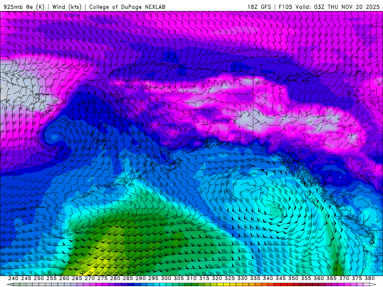383x287 pixels.
Task: Click the 365 value on the color scale
Action: click(331, 278)
